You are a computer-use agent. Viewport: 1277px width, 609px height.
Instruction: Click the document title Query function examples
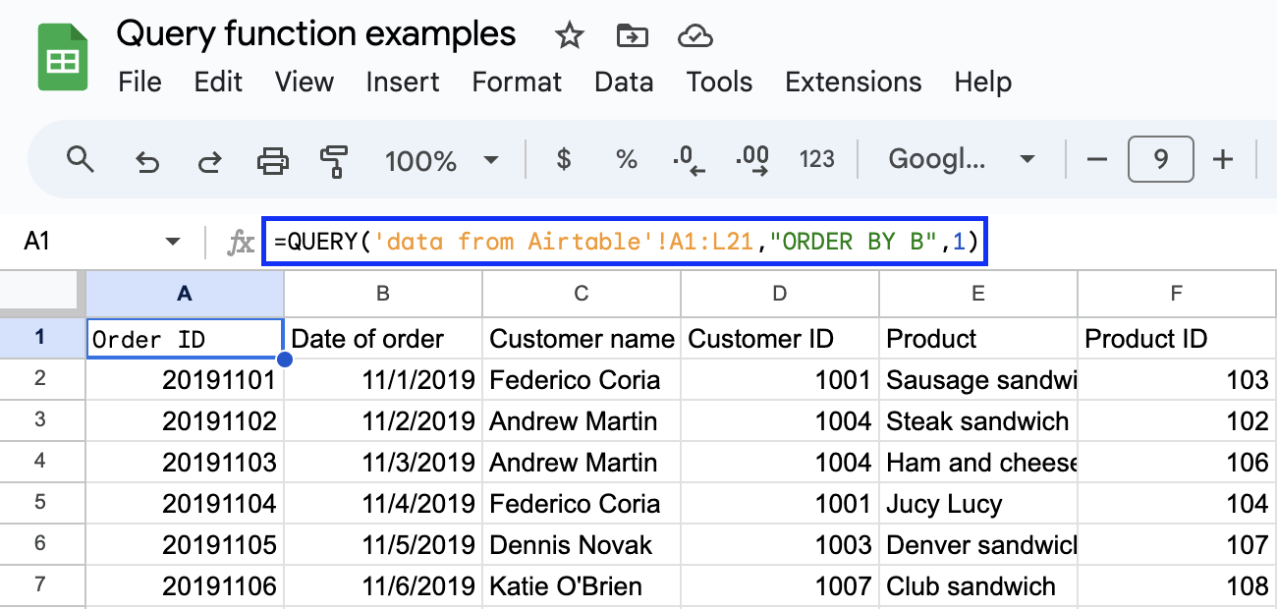pos(316,34)
